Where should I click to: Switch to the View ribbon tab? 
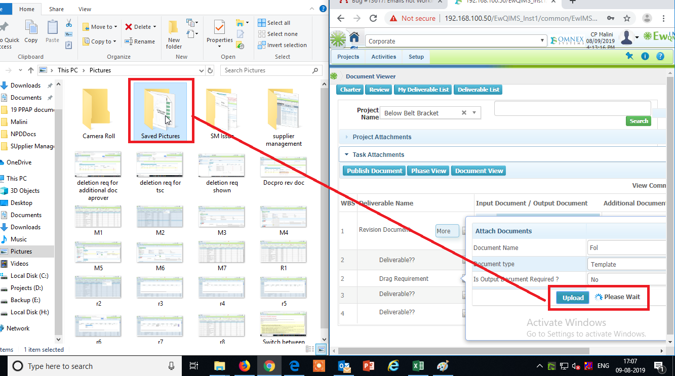pos(85,9)
